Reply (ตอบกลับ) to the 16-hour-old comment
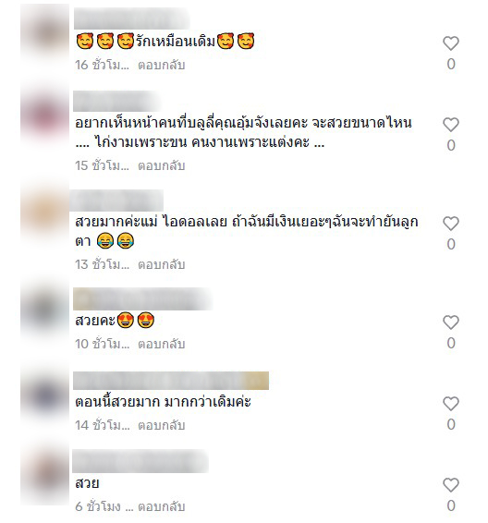Viewport: 488px width, 523px height. (x=162, y=65)
